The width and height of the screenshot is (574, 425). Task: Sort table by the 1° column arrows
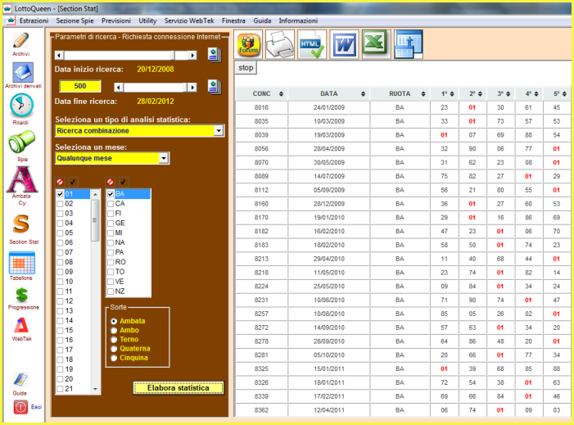pos(452,94)
